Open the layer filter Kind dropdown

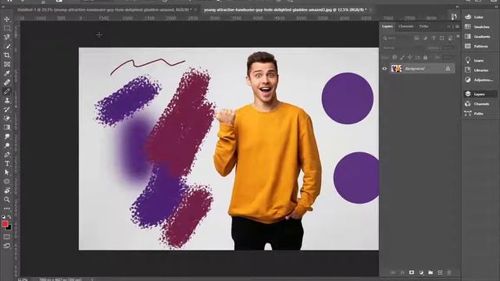click(x=397, y=38)
